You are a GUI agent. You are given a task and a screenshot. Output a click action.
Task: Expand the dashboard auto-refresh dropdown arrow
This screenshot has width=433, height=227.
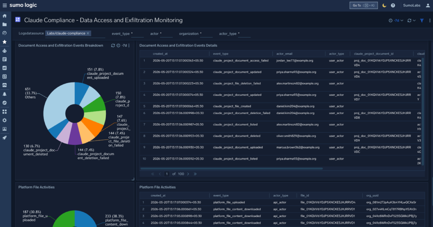point(414,21)
